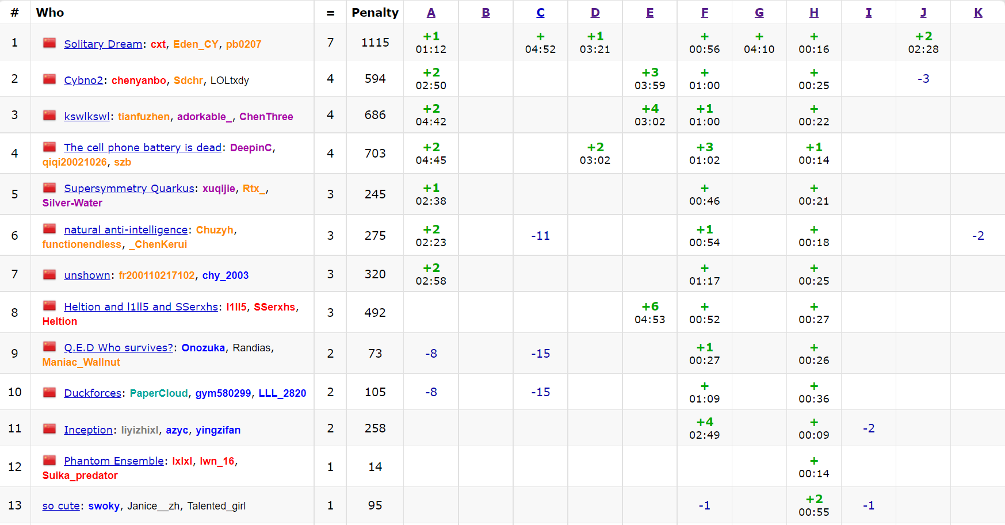This screenshot has height=525, width=1005.
Task: Open user Onozuka's profile
Action: click(203, 348)
